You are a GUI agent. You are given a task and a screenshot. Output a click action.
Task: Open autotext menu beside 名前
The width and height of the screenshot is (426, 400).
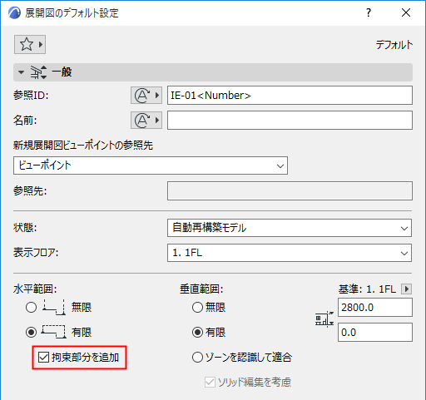(146, 120)
